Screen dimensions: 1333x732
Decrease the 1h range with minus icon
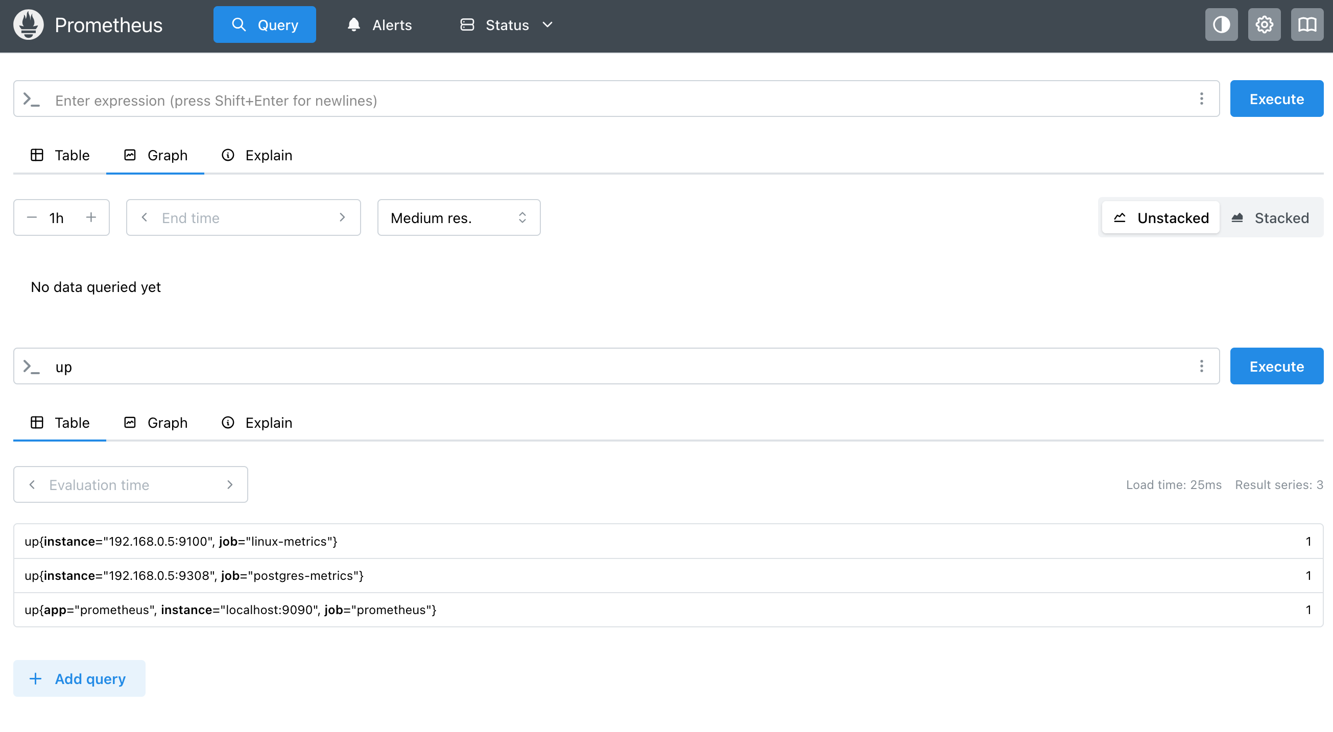[x=32, y=217]
